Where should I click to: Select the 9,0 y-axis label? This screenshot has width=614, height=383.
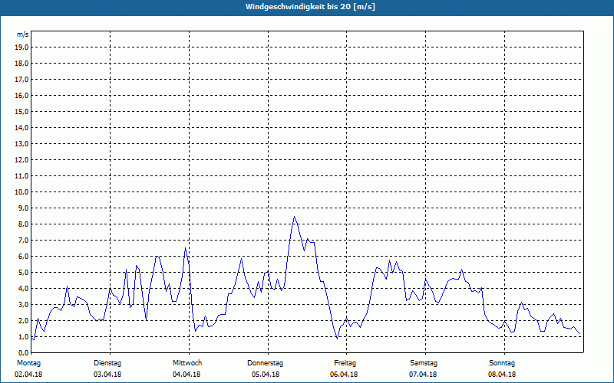[24, 208]
